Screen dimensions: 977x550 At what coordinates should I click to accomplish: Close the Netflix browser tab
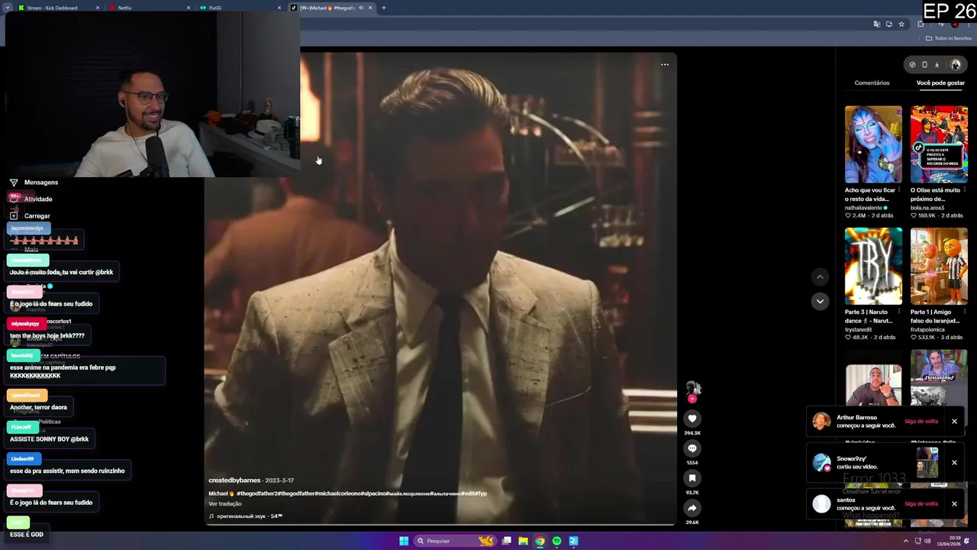(189, 8)
